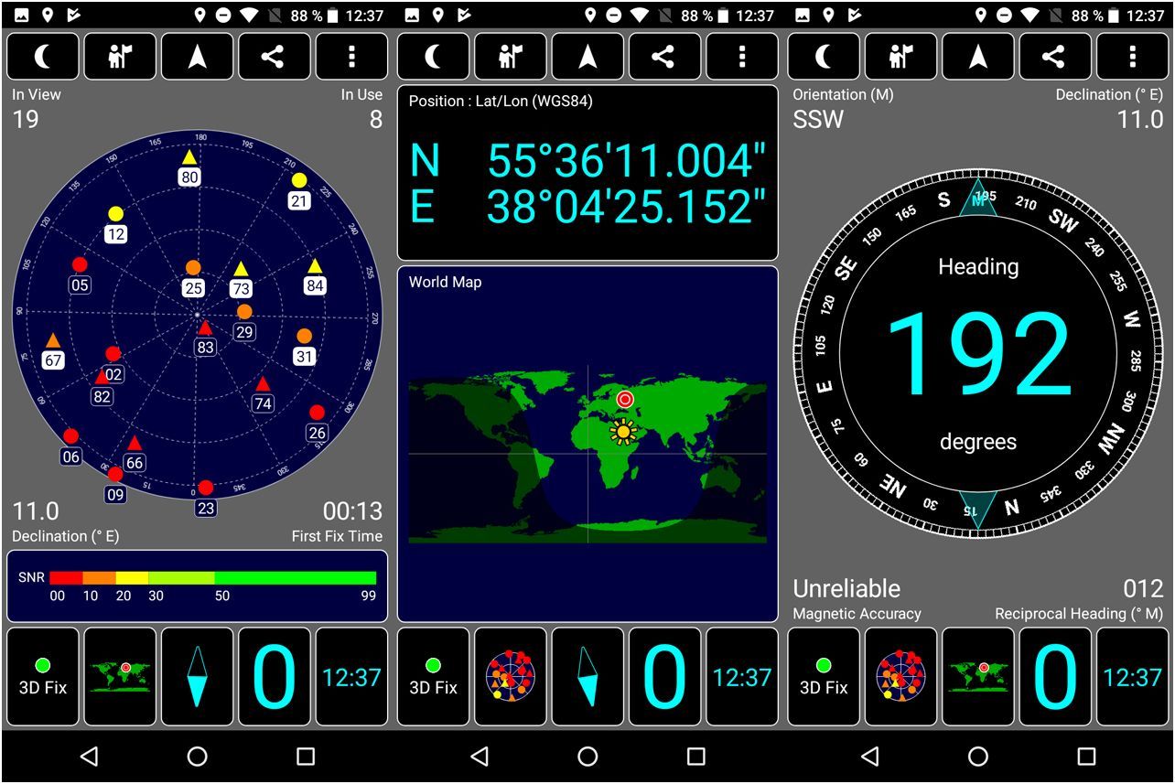Open satellite view tile below the World Map
This screenshot has width=1175, height=784.
point(511,676)
